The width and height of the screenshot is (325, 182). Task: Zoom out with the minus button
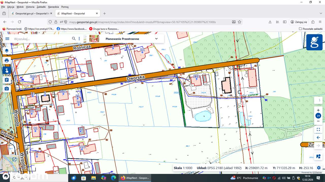tap(318, 121)
